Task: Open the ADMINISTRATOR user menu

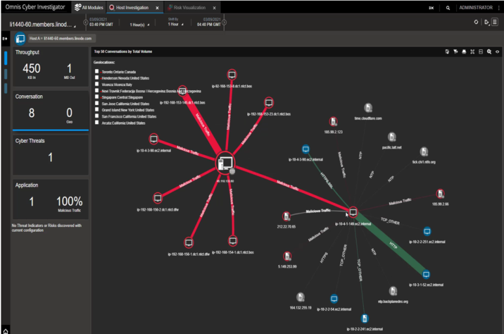Action: pyautogui.click(x=476, y=7)
